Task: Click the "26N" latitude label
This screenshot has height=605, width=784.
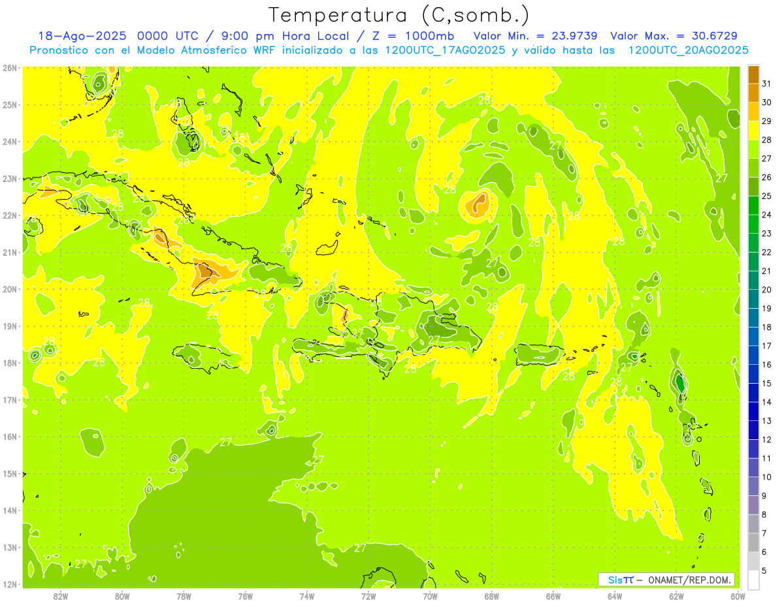Action: coord(9,68)
